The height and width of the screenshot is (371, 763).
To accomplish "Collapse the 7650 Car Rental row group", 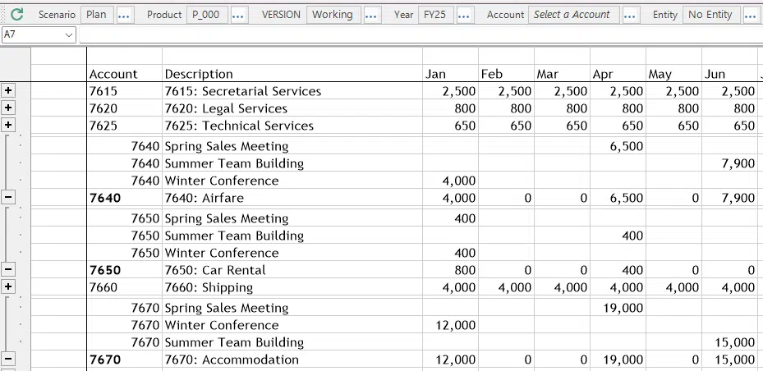I will [x=8, y=270].
